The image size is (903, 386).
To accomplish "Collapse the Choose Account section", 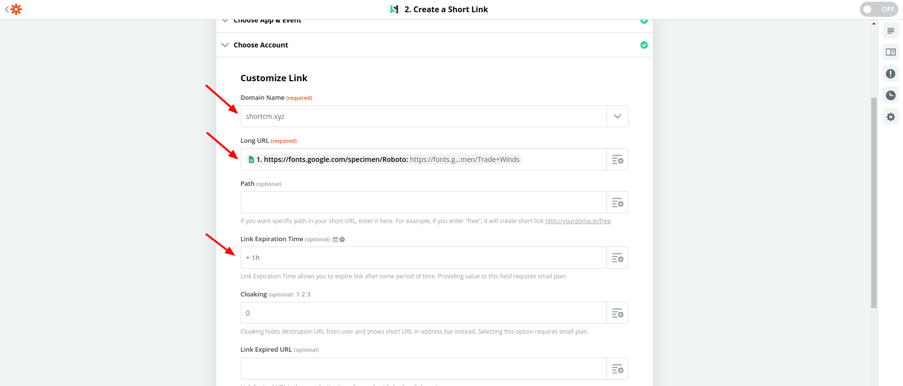I will (225, 45).
